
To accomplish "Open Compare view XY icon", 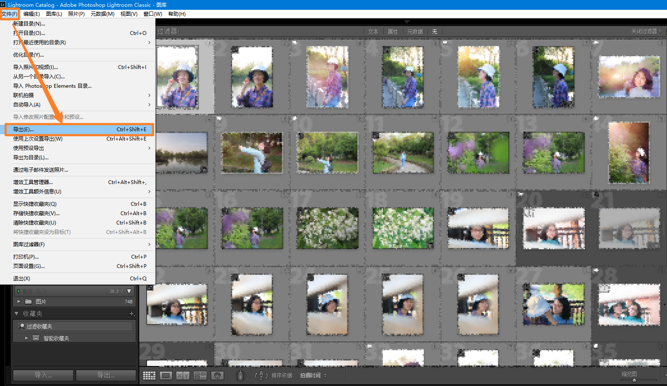I will 183,375.
